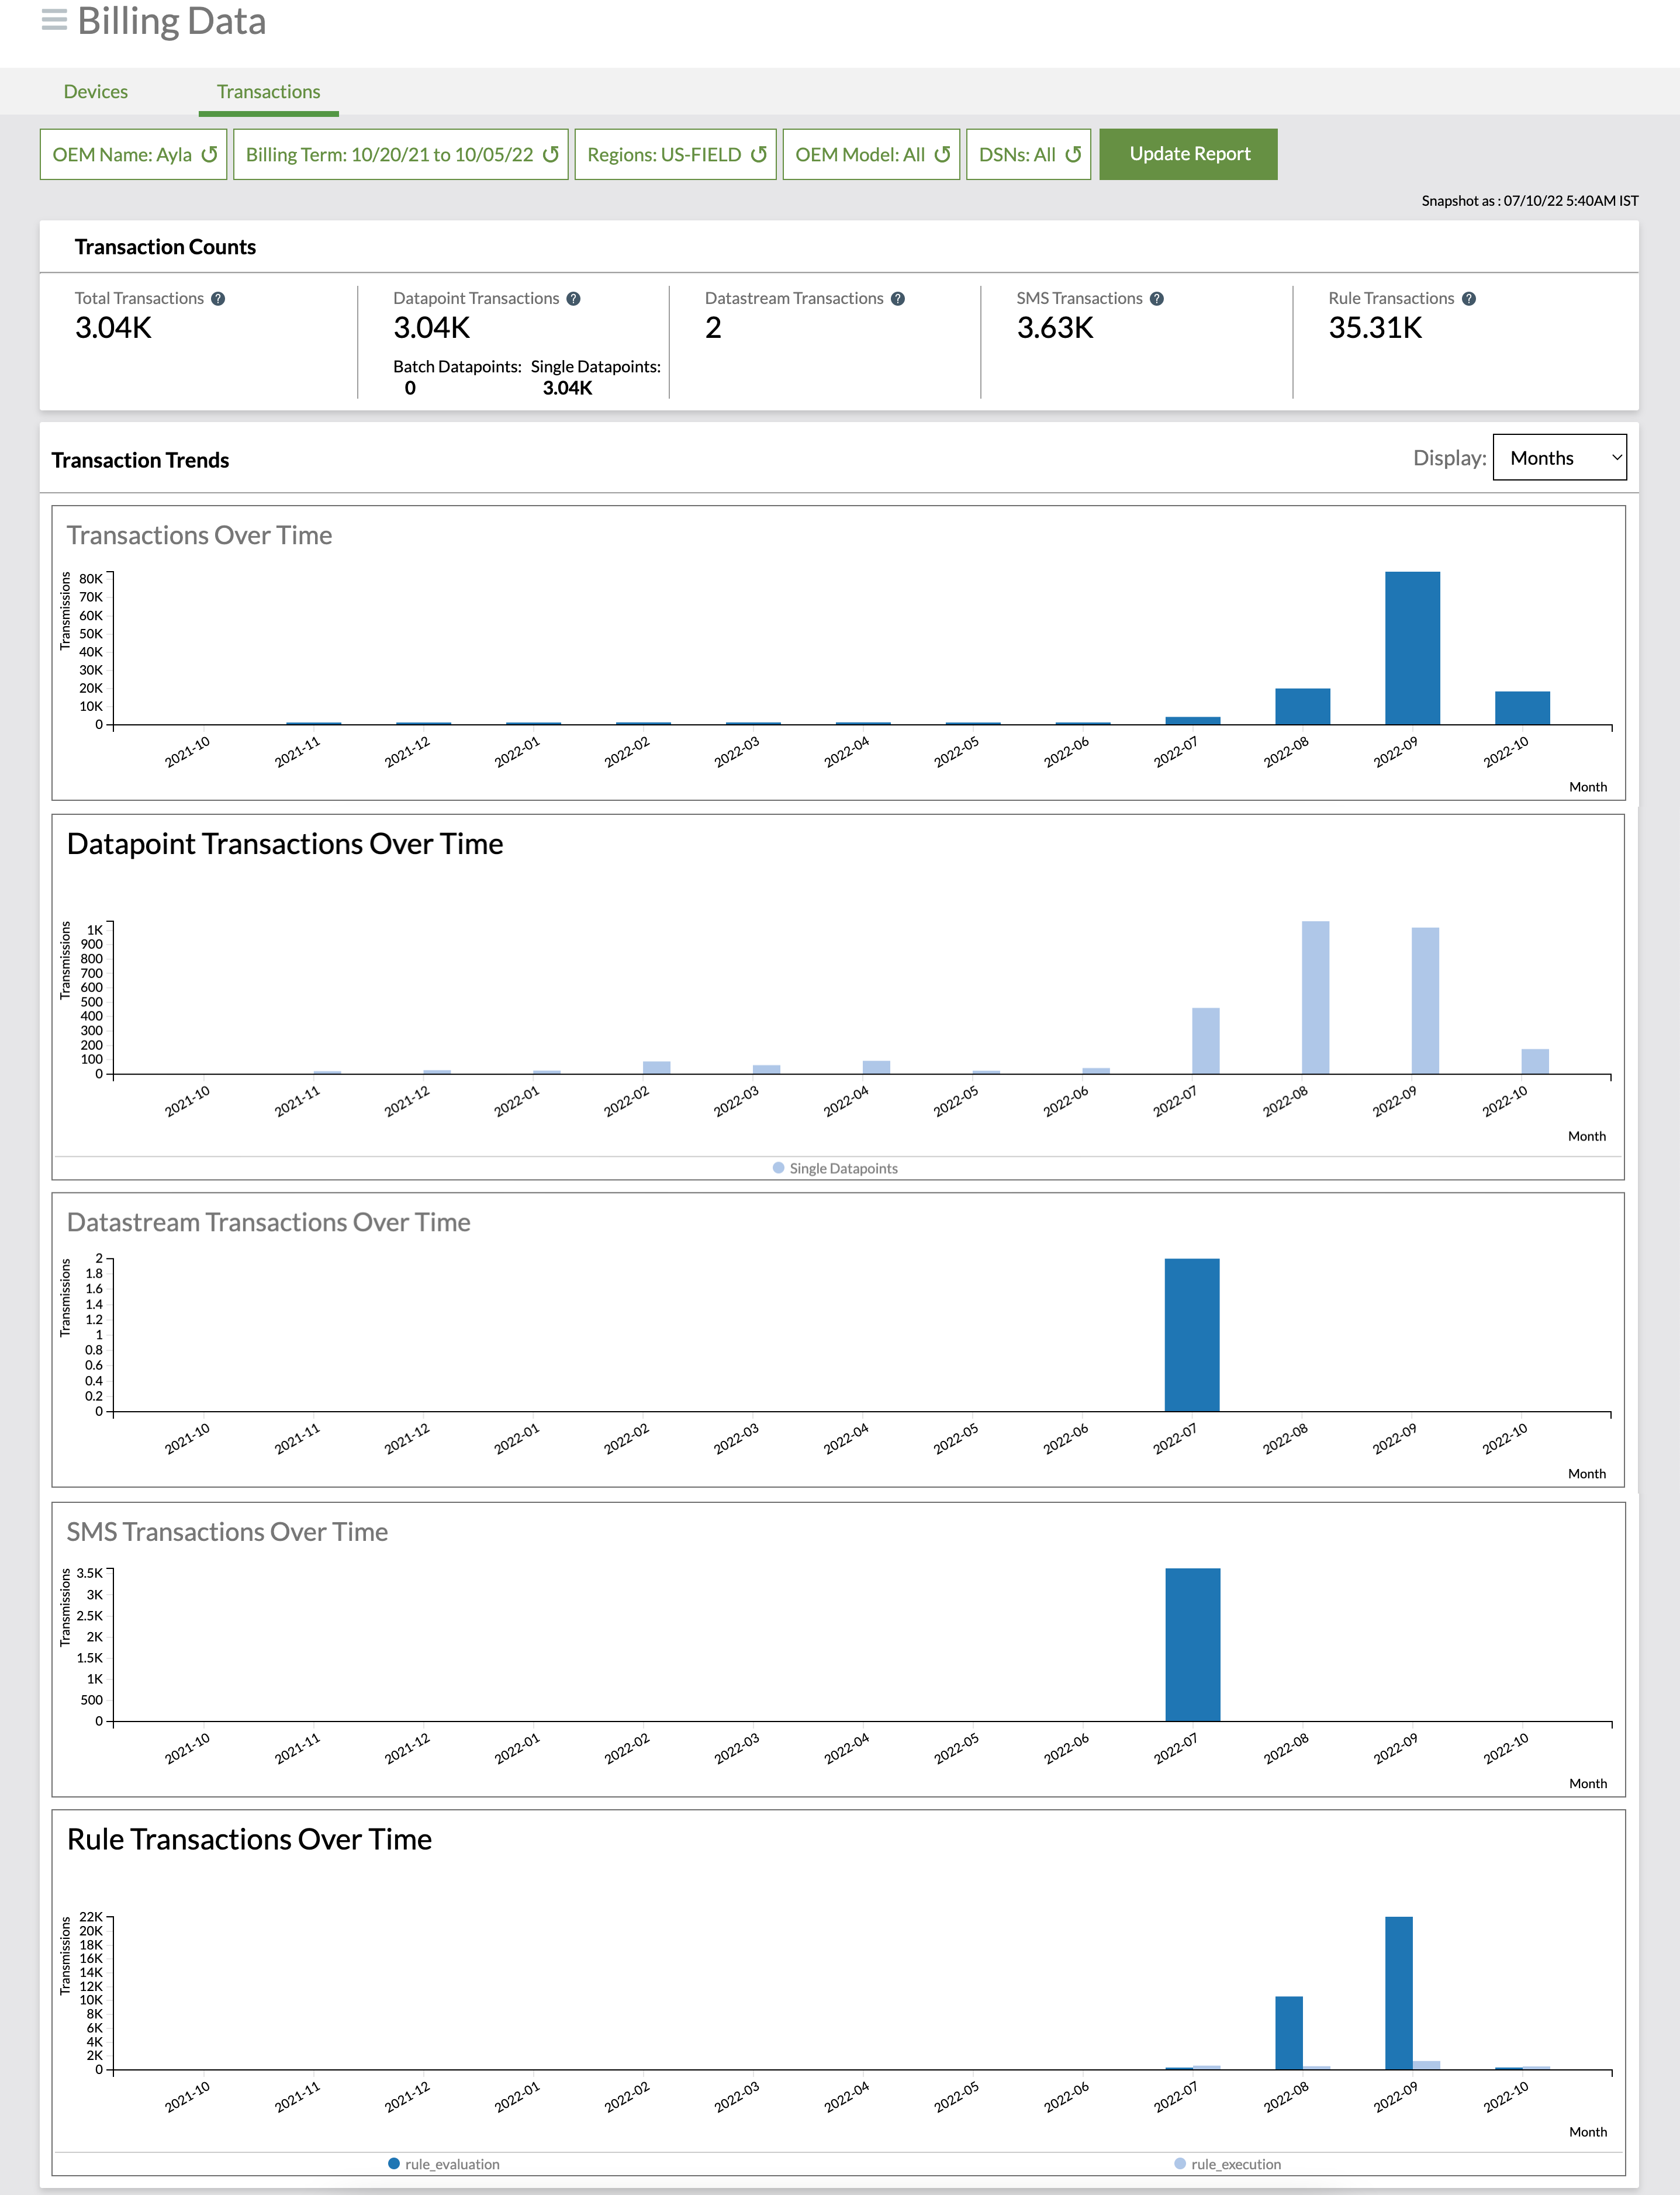Show help for Rule Transactions

(x=1469, y=299)
